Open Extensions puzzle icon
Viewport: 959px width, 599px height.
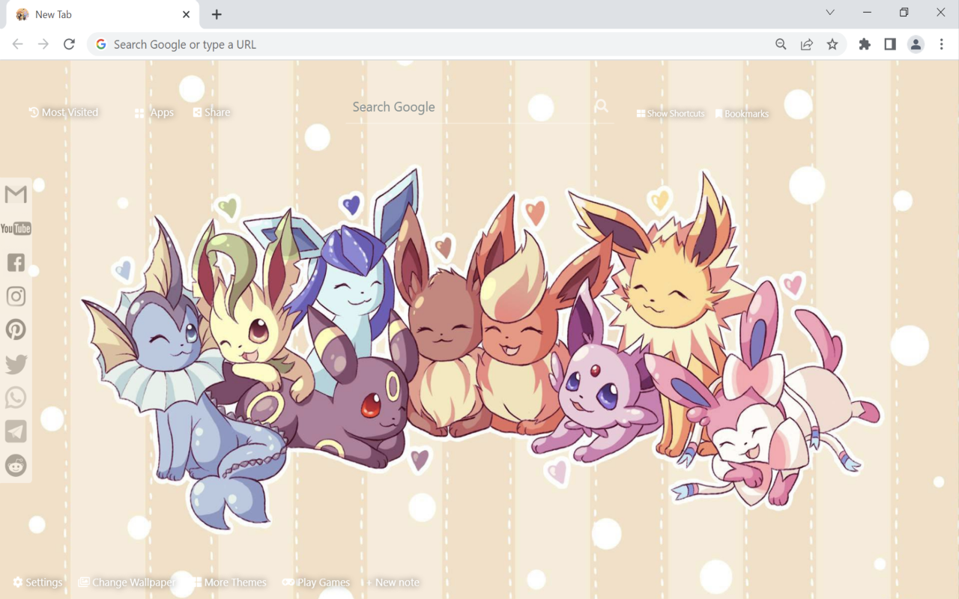point(865,44)
